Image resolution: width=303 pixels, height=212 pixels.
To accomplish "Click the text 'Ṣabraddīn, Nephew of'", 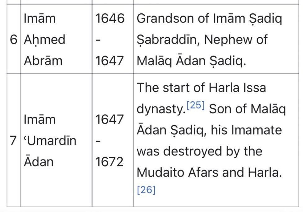I will (x=202, y=40).
